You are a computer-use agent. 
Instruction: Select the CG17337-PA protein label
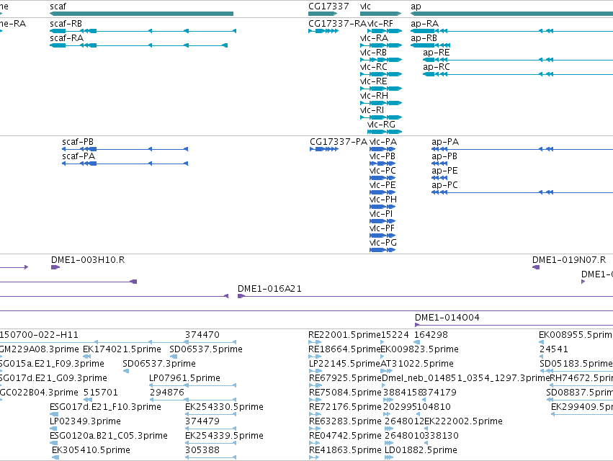(x=339, y=142)
